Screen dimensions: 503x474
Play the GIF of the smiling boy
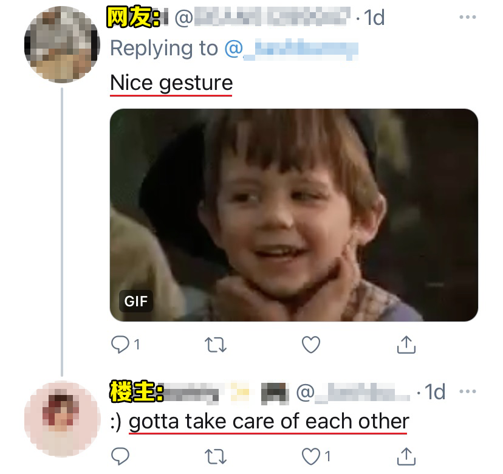293,215
